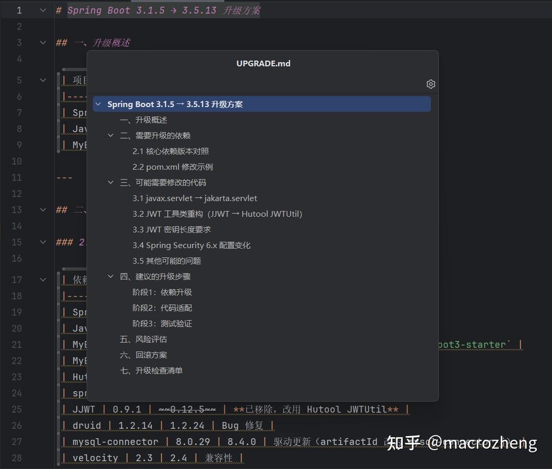The height and width of the screenshot is (469, 552).
Task: Select Spring Boot 3.1.5 → 3.5.13 升级方案 node
Action: 262,104
